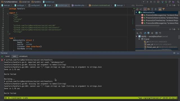
Task: Click the purple Undo/Revert arrow icon
Action: (x=173, y=2)
